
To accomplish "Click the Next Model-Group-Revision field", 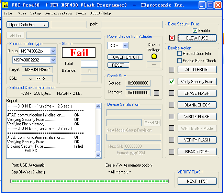I will (134, 137).
